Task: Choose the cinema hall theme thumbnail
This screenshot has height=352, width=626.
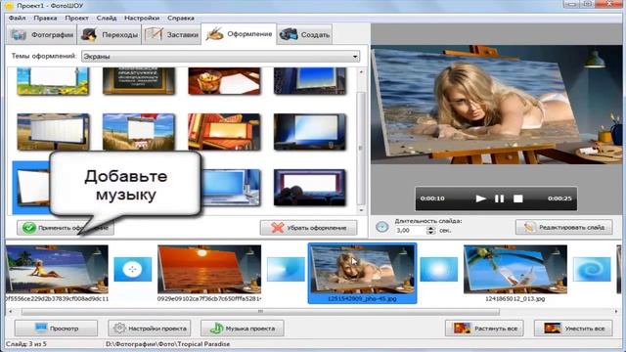Action: pos(310,188)
